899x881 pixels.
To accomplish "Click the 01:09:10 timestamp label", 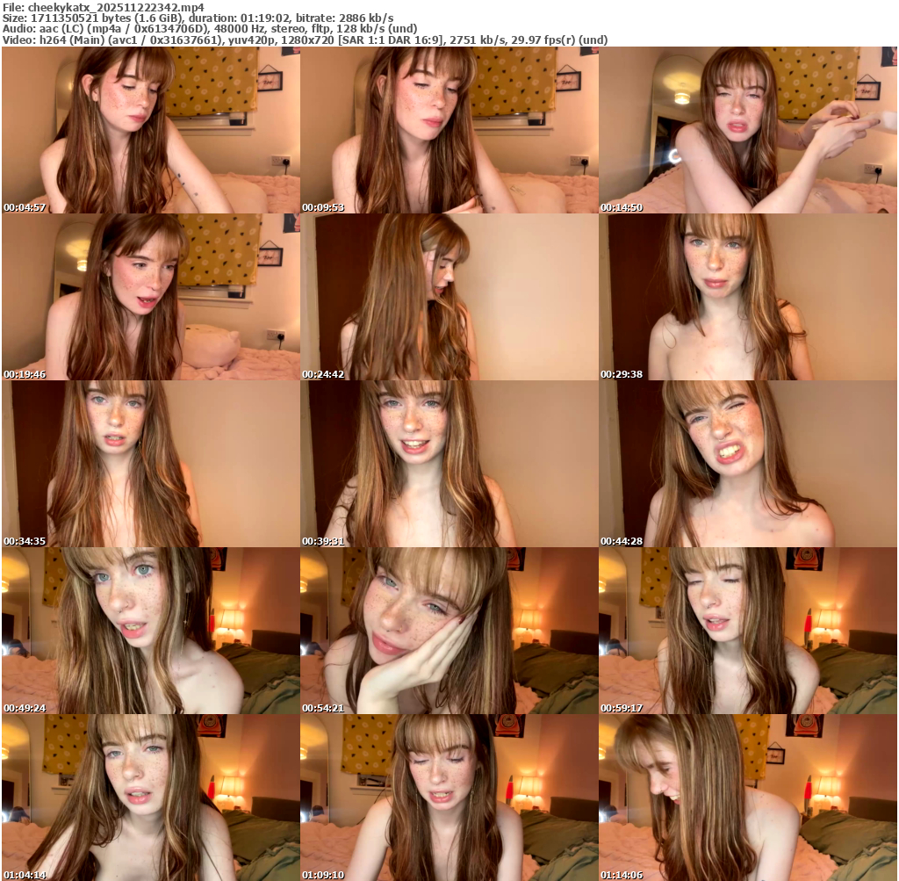I will click(323, 875).
